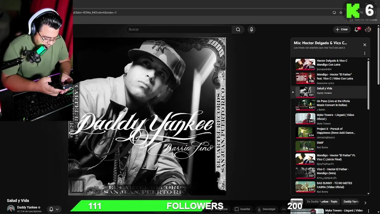380x214 pixels.
Task: Open the account avatar menu
Action: (368, 29)
